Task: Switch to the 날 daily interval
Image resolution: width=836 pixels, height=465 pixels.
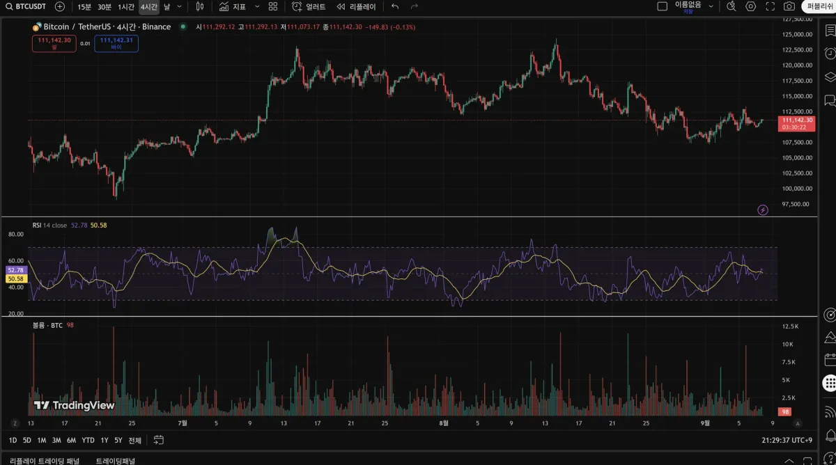Action: [167, 6]
